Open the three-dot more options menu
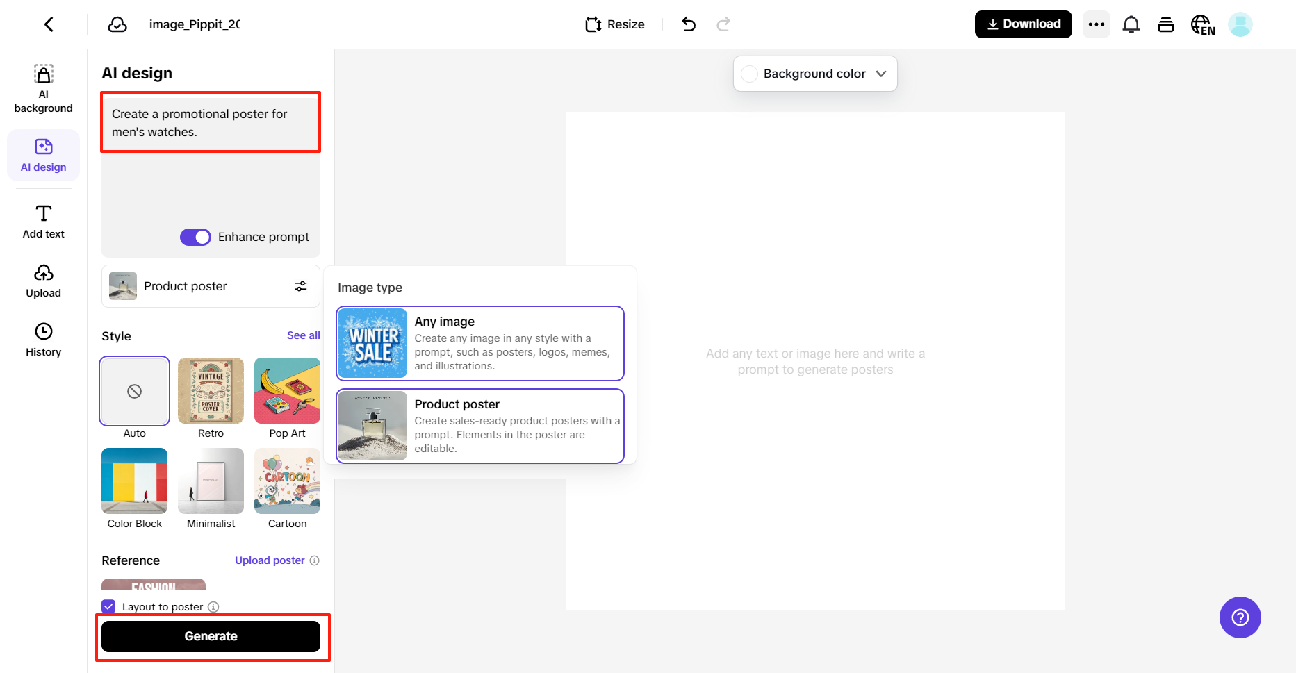 pos(1097,24)
